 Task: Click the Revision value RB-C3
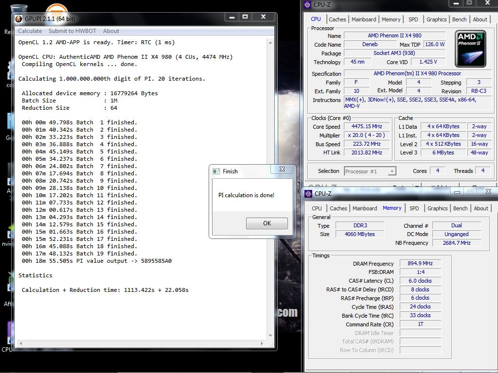tap(479, 91)
